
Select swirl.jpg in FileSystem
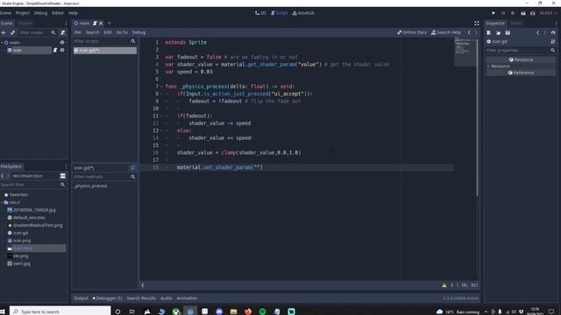(x=21, y=263)
